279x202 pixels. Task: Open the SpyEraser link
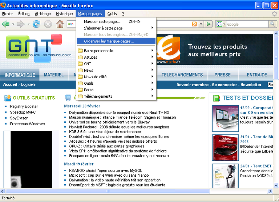click(19, 118)
